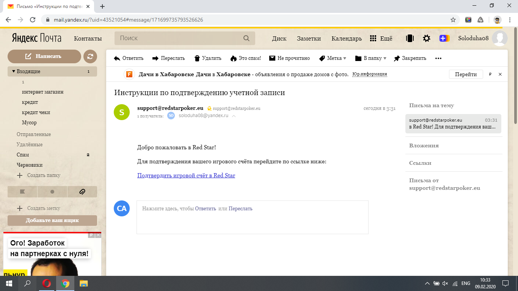The width and height of the screenshot is (518, 291).
Task: Open Заметки in the top navigation
Action: pyautogui.click(x=309, y=38)
